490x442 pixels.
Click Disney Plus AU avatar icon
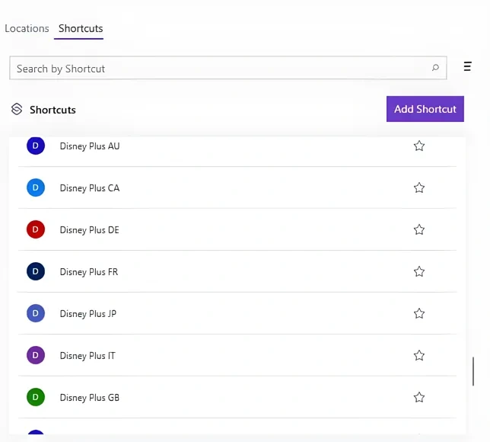[36, 146]
